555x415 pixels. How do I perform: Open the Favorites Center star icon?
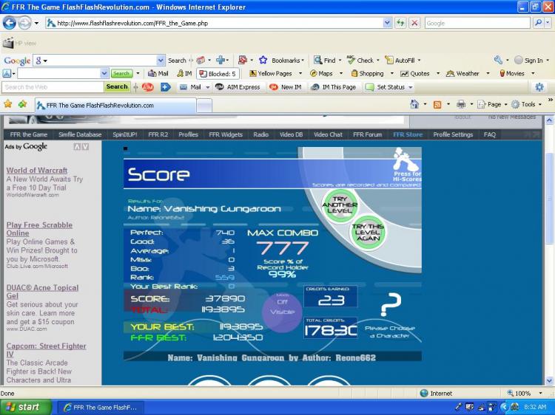8,104
